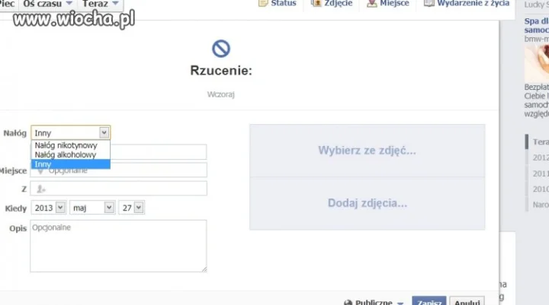Viewport: 549px width, 305px height.
Task: Open the year 2013 dropdown
Action: pyautogui.click(x=48, y=208)
